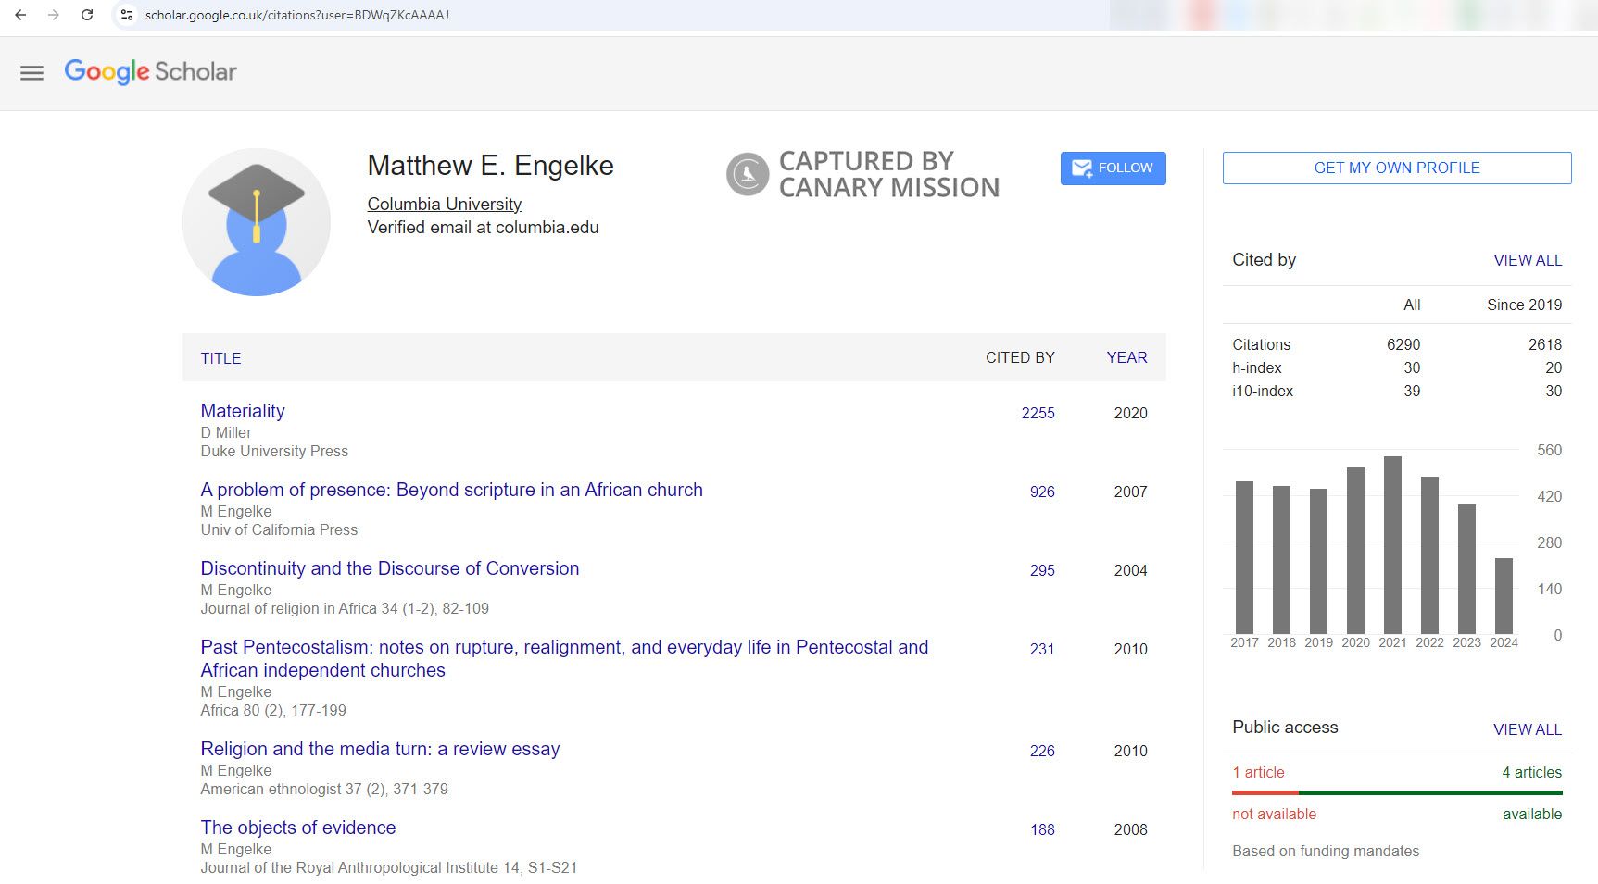Switch to the Since 2019 citations column
This screenshot has height=884, width=1598.
point(1523,305)
